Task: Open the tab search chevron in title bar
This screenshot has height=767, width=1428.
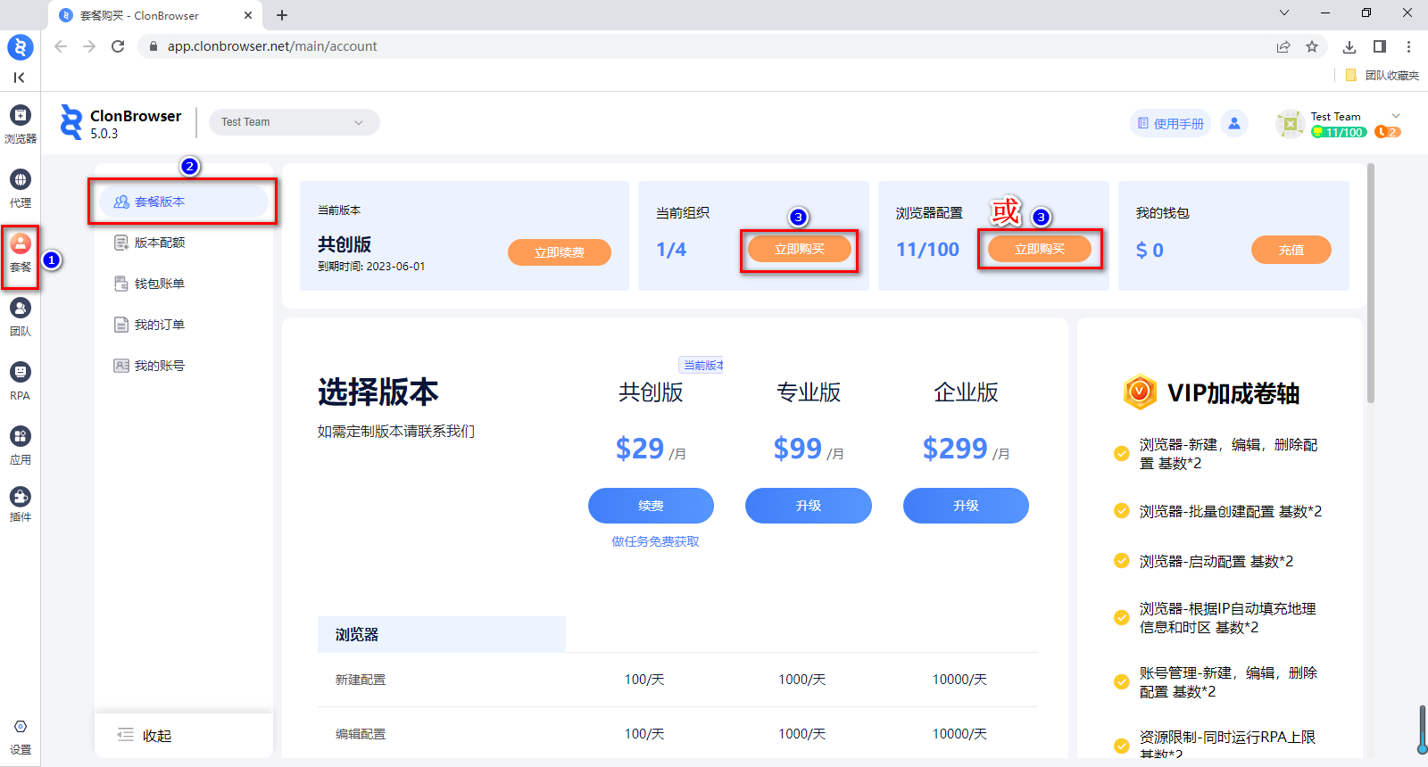Action: pyautogui.click(x=1284, y=12)
